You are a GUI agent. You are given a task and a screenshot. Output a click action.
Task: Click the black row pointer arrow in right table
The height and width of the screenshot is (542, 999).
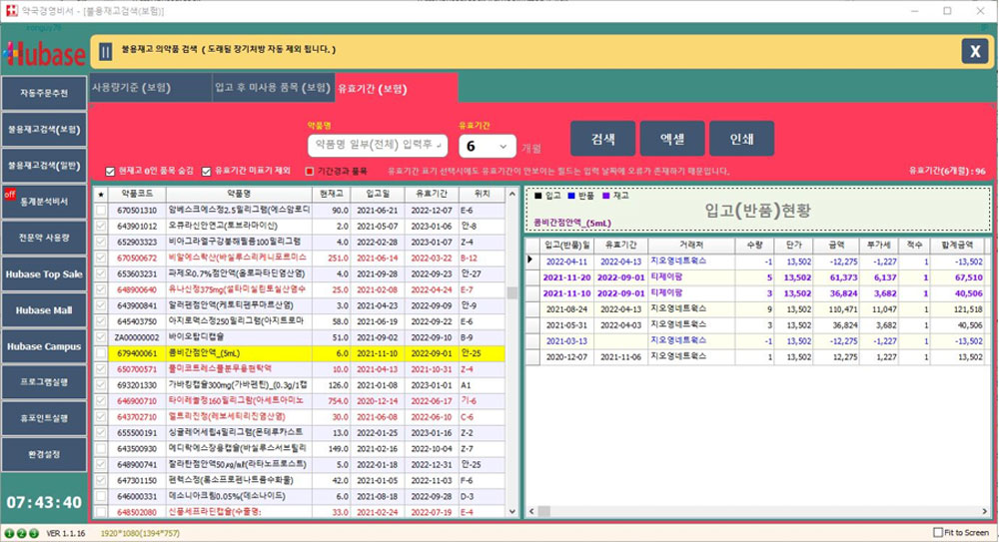(530, 260)
